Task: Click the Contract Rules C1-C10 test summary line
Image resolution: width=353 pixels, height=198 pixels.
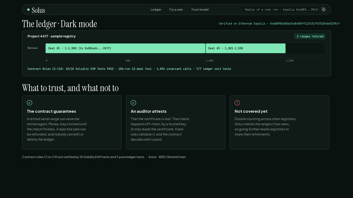Action: click(129, 69)
